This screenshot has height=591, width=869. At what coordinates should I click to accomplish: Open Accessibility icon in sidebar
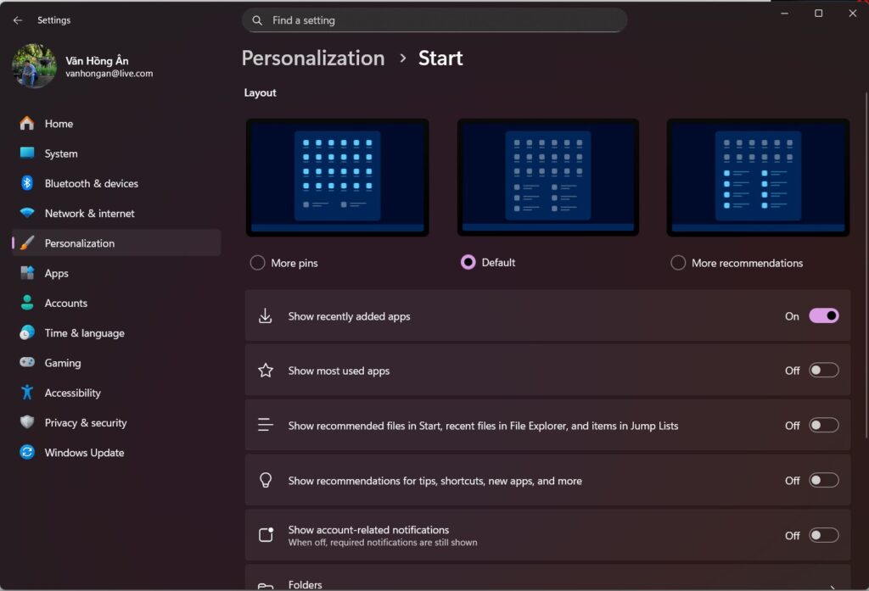coord(27,393)
